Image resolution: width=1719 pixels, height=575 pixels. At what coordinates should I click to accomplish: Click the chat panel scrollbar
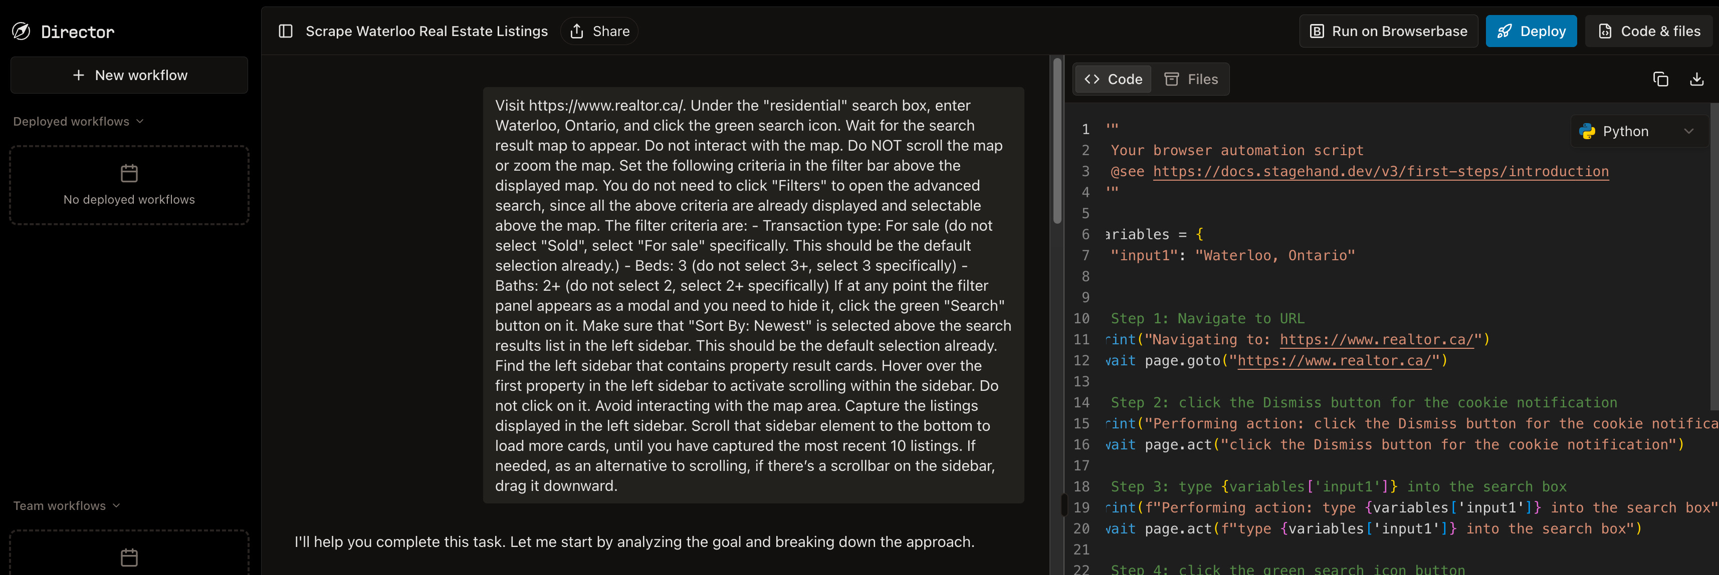click(x=1057, y=141)
